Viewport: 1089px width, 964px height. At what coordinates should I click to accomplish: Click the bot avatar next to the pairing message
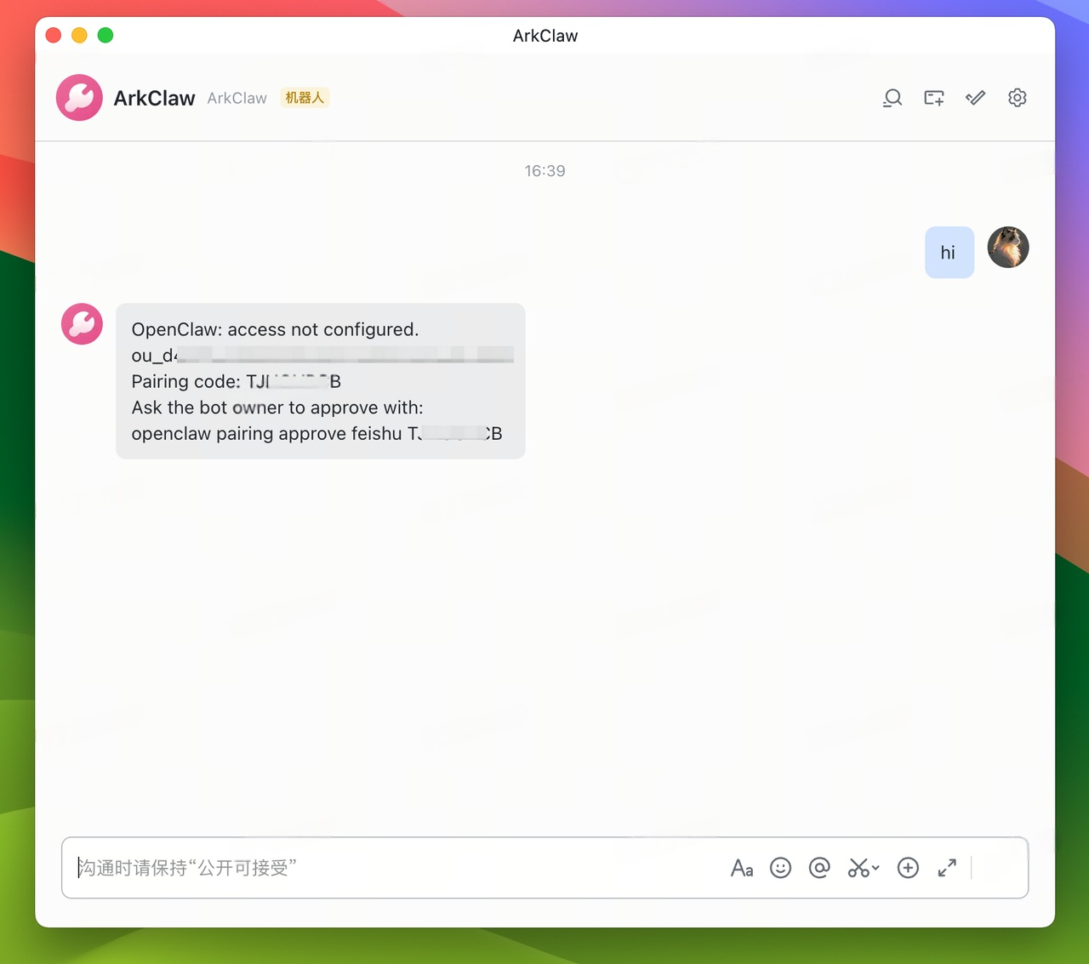point(81,324)
